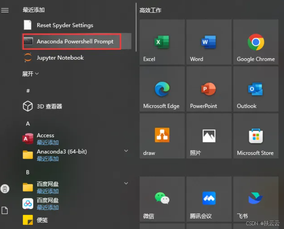Click the 高效工作 tile group title
The width and height of the screenshot is (284, 229).
tap(150, 10)
